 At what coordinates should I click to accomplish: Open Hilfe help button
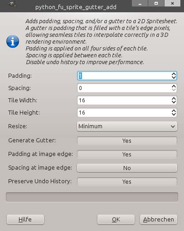click(x=25, y=220)
